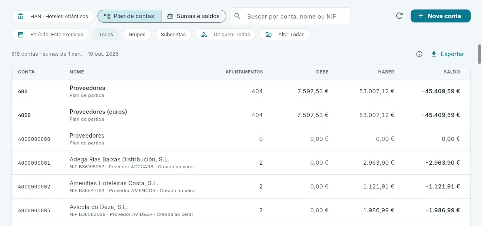This screenshot has width=482, height=226.
Task: Switch to Plan de contas view
Action: (x=130, y=16)
